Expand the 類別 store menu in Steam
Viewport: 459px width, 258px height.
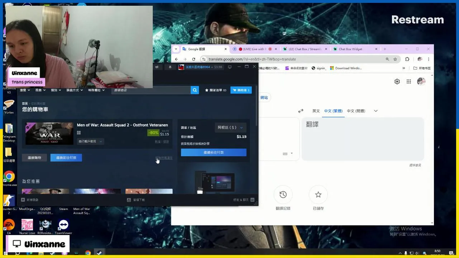pyautogui.click(x=56, y=90)
